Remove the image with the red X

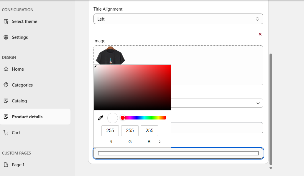click(260, 34)
